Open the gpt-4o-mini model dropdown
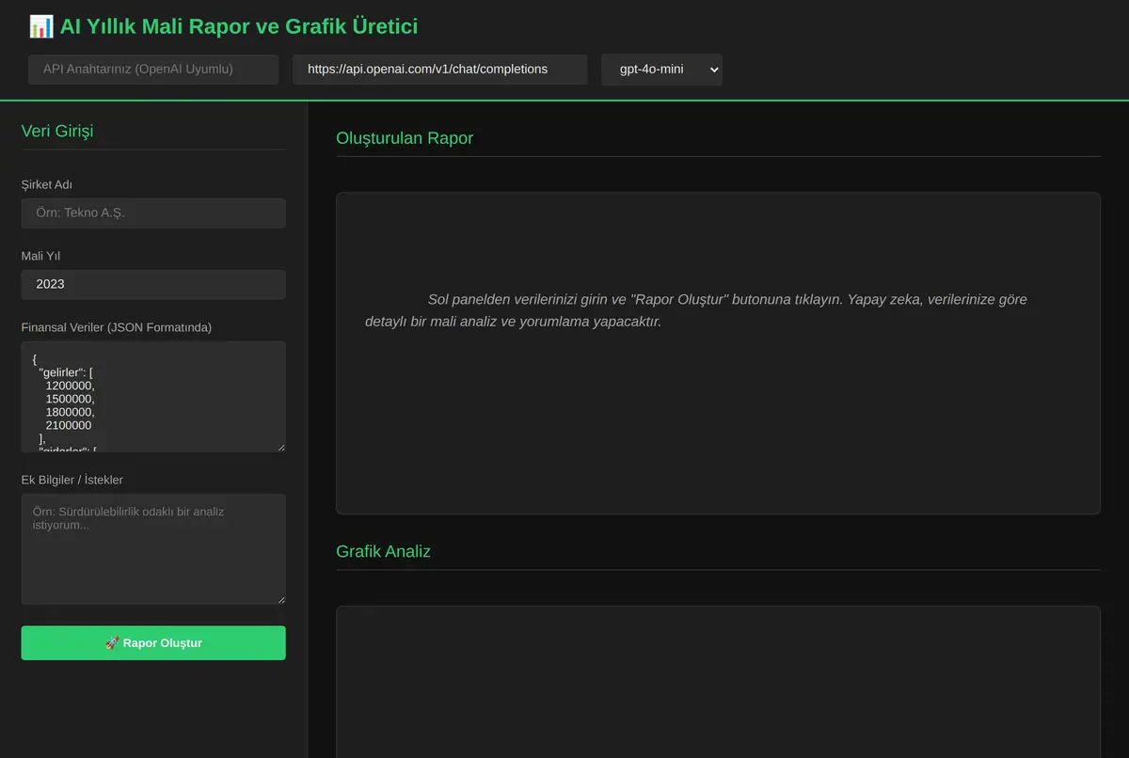Image resolution: width=1129 pixels, height=758 pixels. [662, 70]
